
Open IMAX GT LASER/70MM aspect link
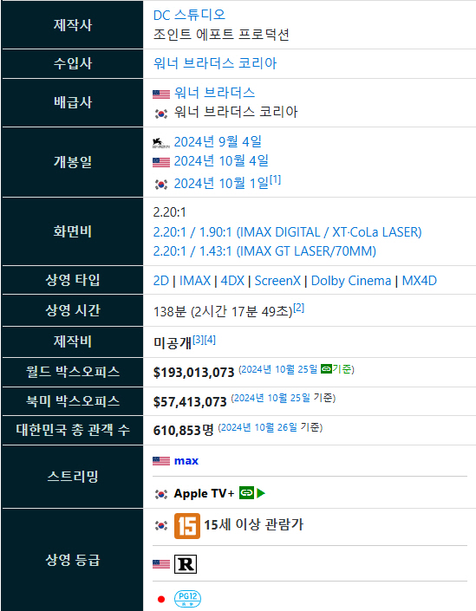[264, 251]
